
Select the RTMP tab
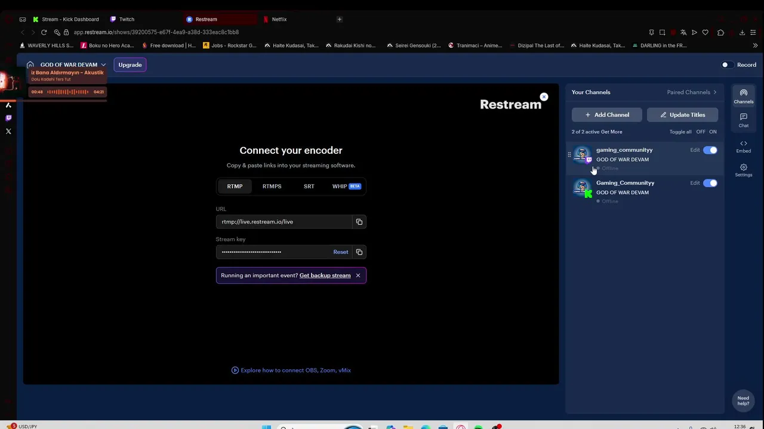tap(235, 186)
